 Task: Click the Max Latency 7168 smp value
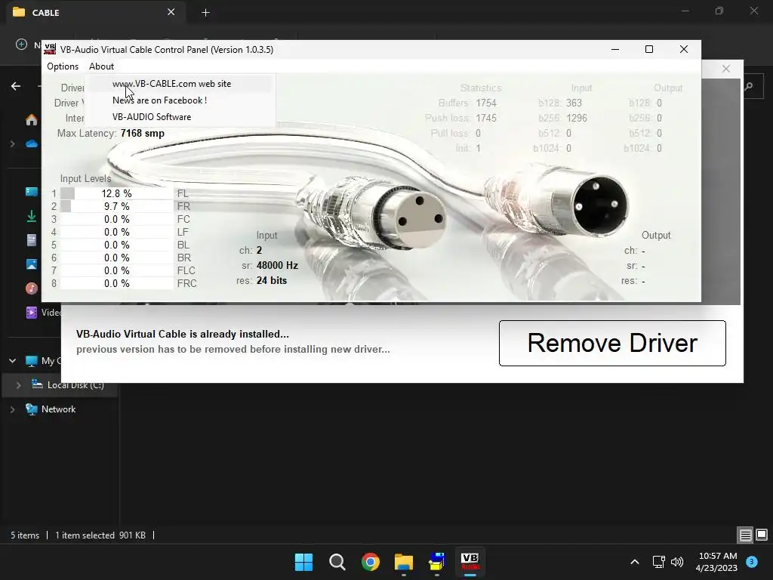pyautogui.click(x=143, y=133)
